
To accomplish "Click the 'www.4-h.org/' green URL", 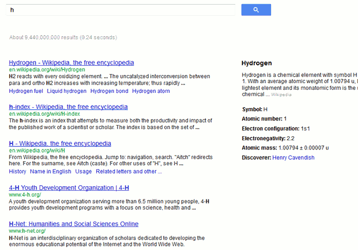I will click(25, 195).
